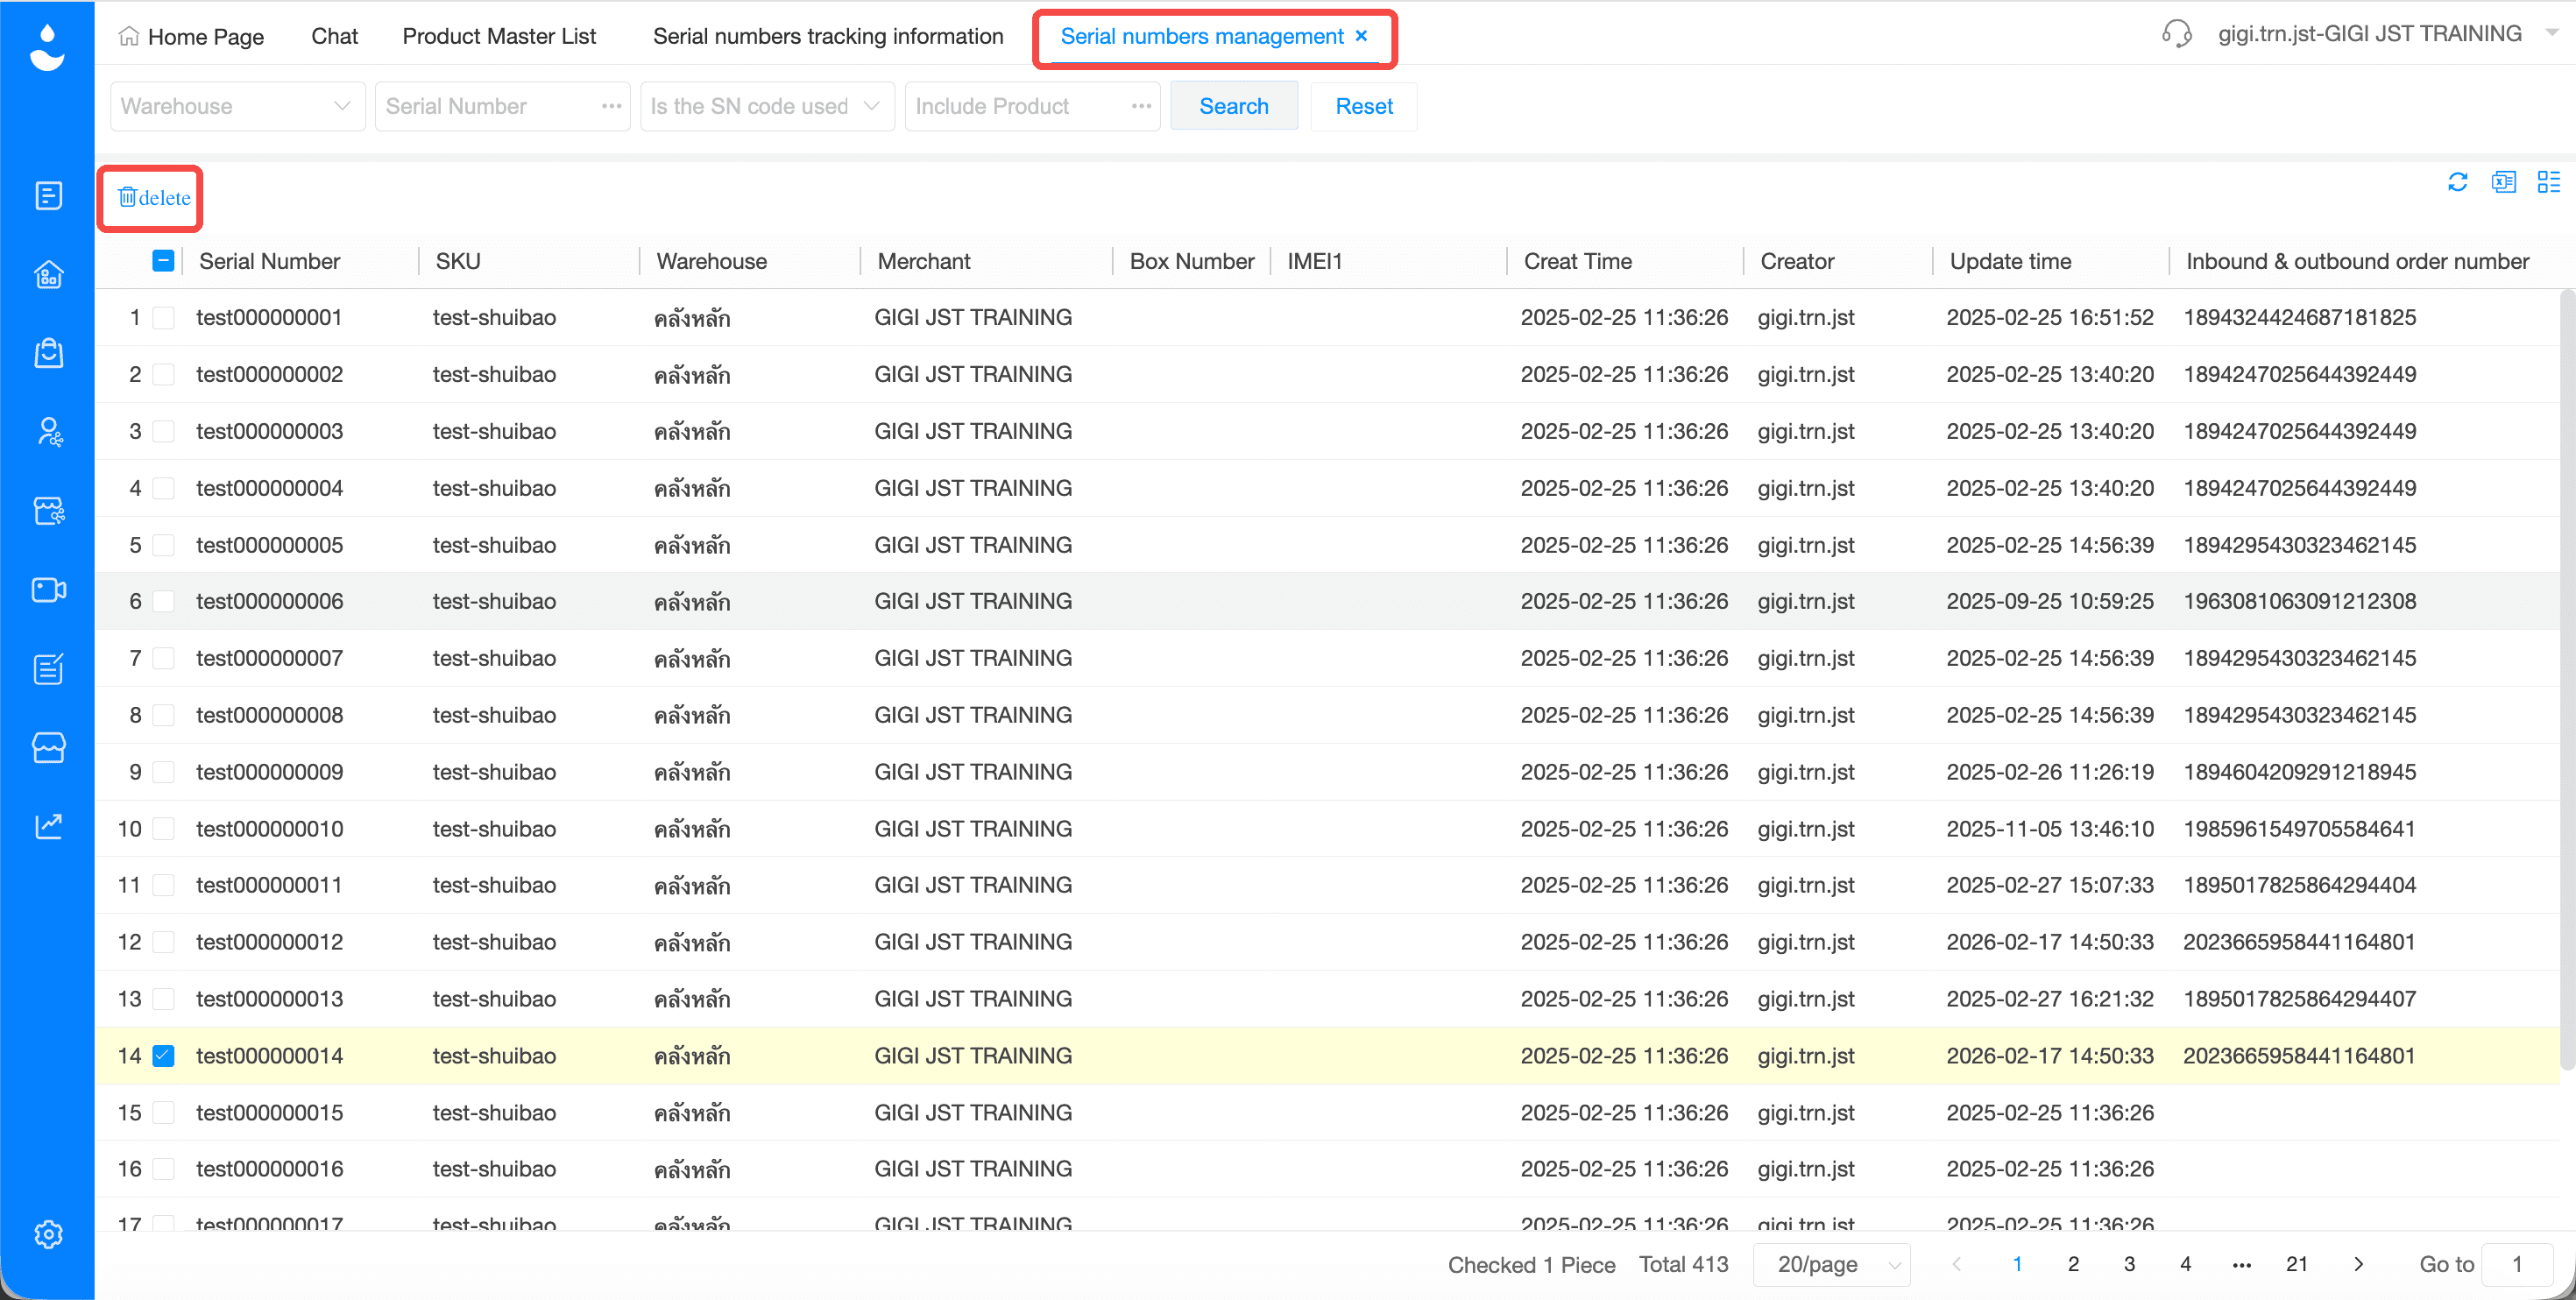
Task: Check the box for test000000008
Action: [163, 715]
